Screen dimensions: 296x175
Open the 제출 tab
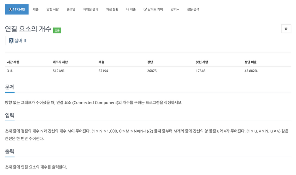pyautogui.click(x=36, y=9)
